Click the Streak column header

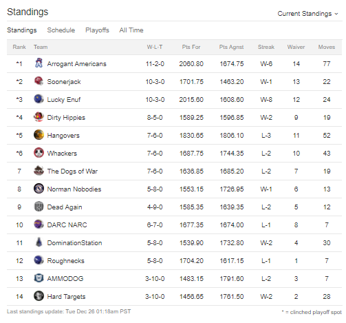266,47
